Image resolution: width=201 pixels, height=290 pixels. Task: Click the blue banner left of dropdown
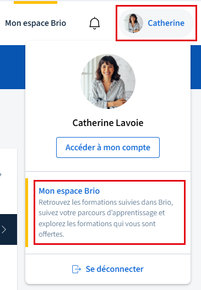click(13, 67)
